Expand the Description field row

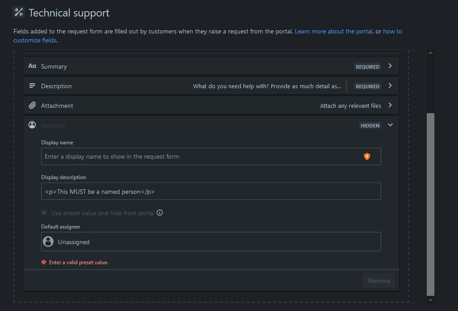tap(390, 86)
